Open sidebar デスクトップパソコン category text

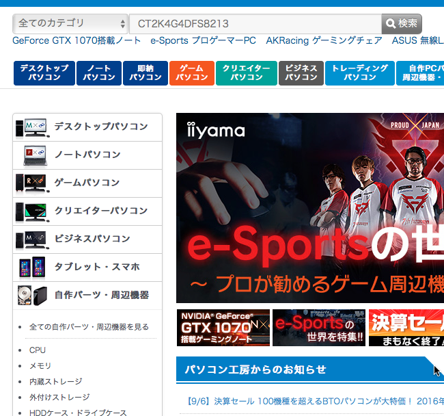tap(101, 126)
